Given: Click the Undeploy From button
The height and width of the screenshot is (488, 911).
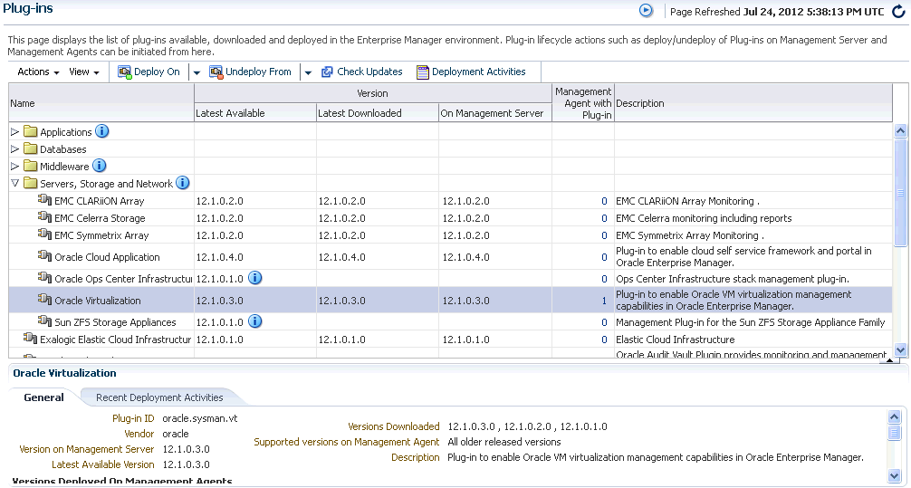Looking at the screenshot, I should (251, 72).
